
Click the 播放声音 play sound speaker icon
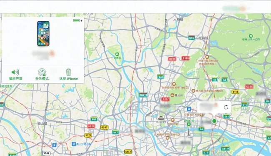point(15,72)
